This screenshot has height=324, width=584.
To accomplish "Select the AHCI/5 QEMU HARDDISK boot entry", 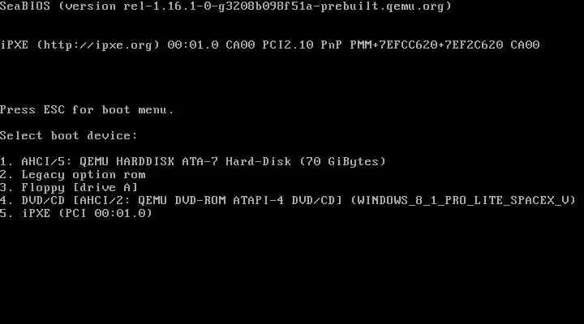I will pyautogui.click(x=193, y=161).
